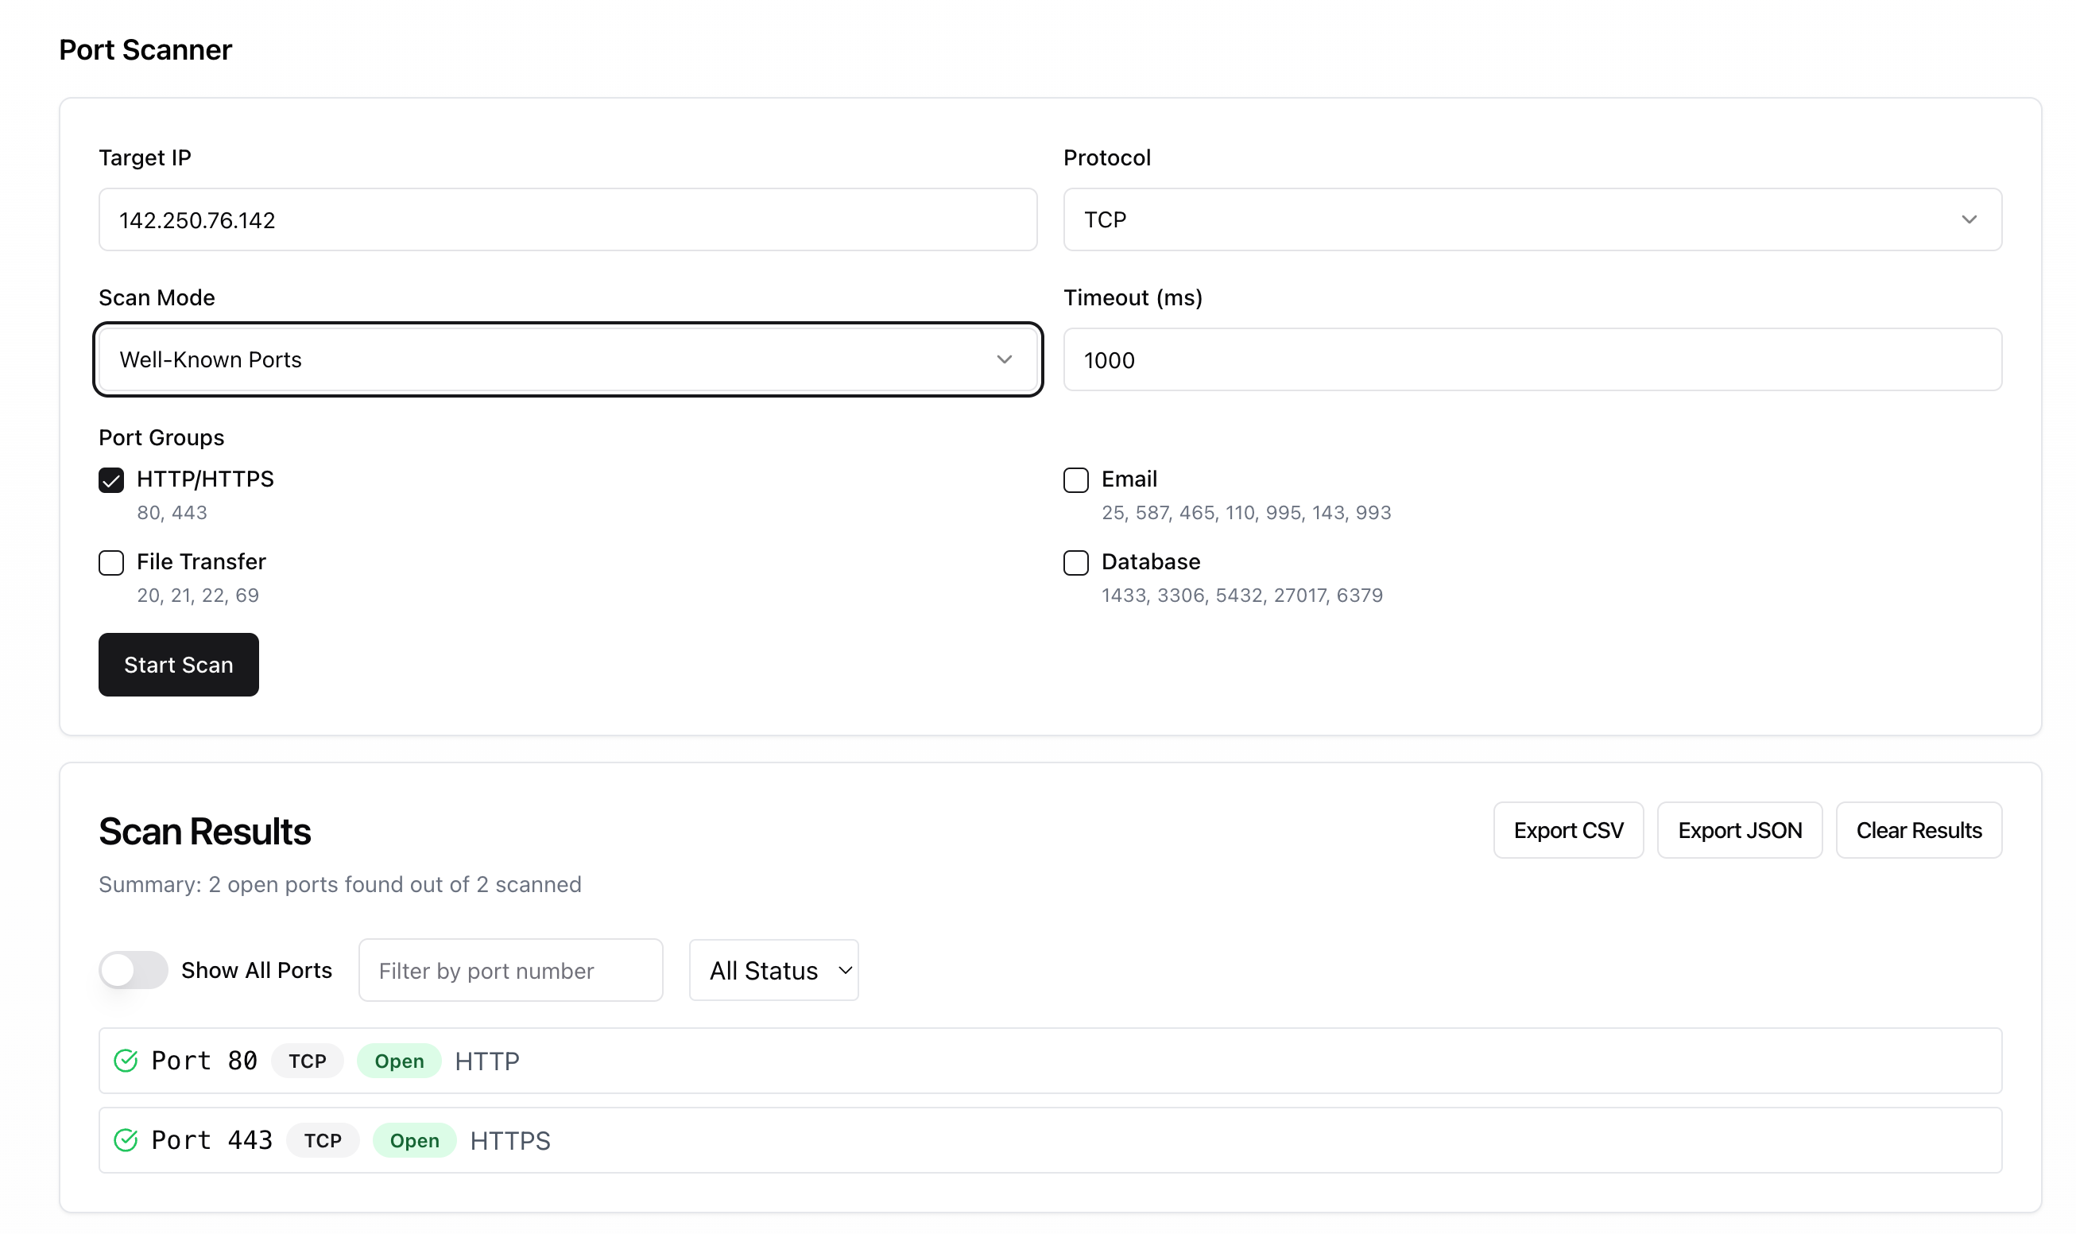Enable the Email port group checkbox
Viewport: 2076px width, 1234px height.
(1075, 479)
